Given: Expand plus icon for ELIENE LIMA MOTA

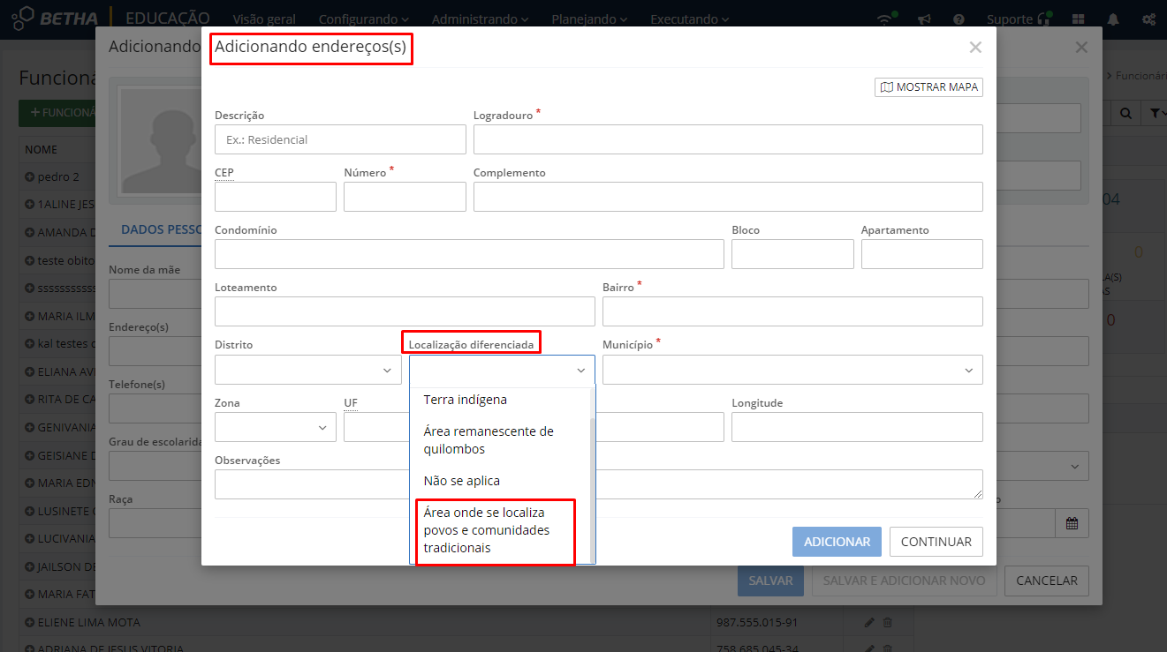Looking at the screenshot, I should point(30,623).
